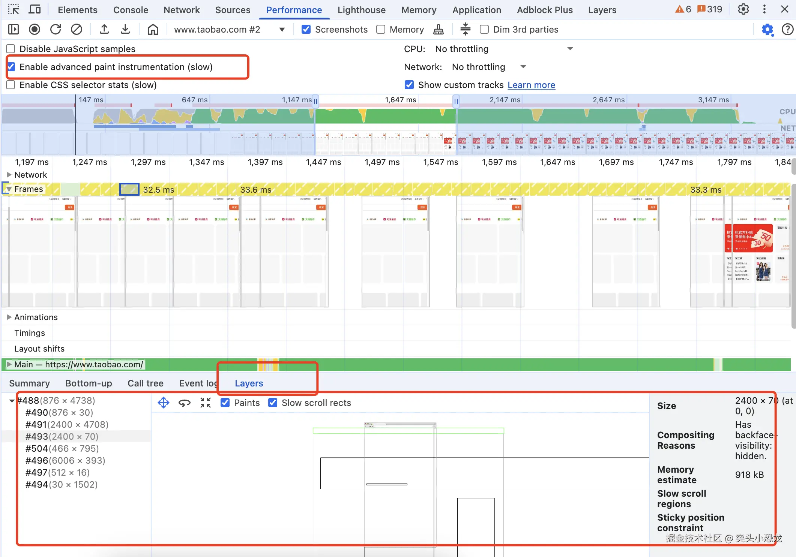The width and height of the screenshot is (796, 557).
Task: Click the Record performance profile button
Action: click(x=35, y=29)
